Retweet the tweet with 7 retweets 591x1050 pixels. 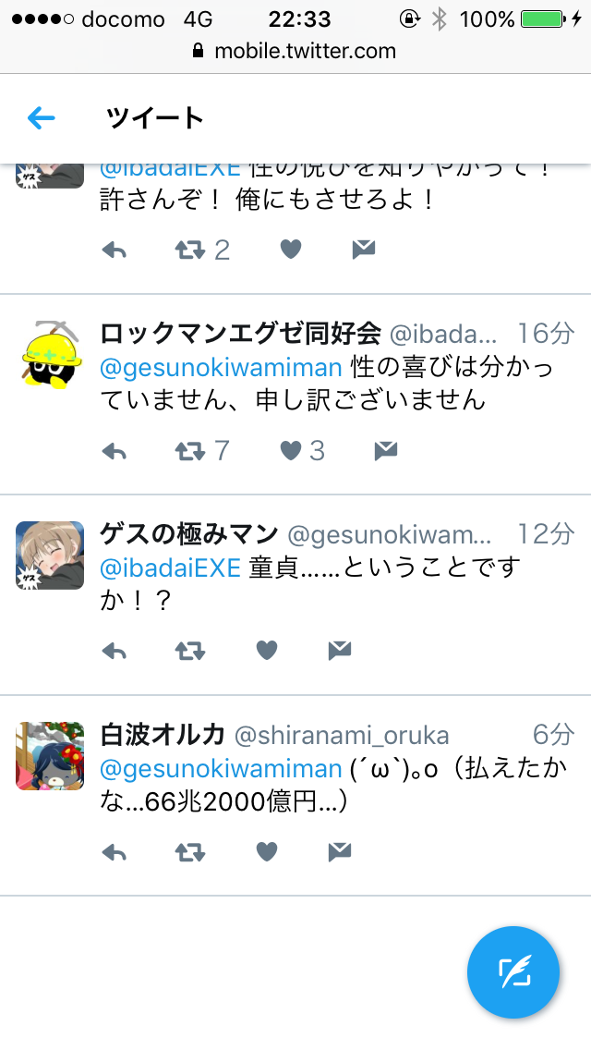coord(190,451)
